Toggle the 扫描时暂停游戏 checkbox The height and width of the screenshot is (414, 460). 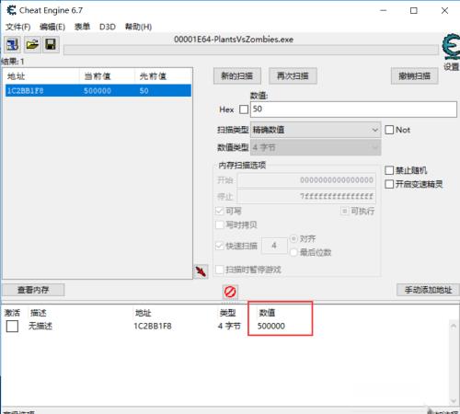[x=220, y=270]
